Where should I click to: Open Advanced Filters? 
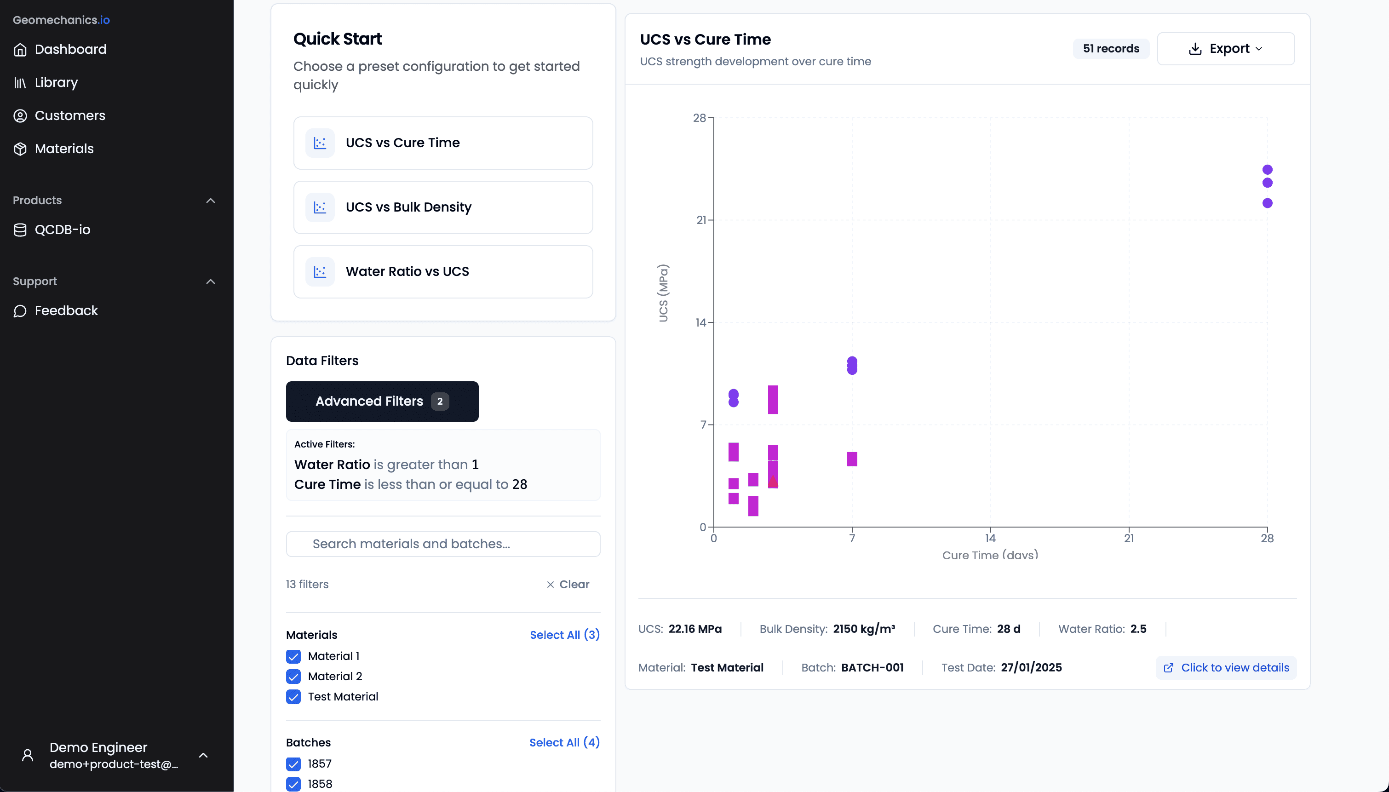[381, 401]
